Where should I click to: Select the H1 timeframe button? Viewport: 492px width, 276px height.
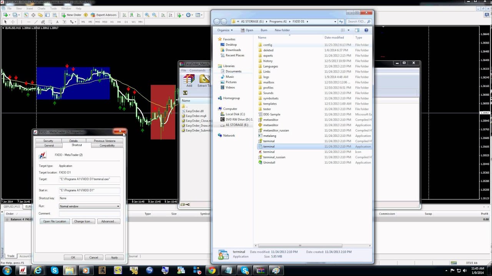click(112, 22)
